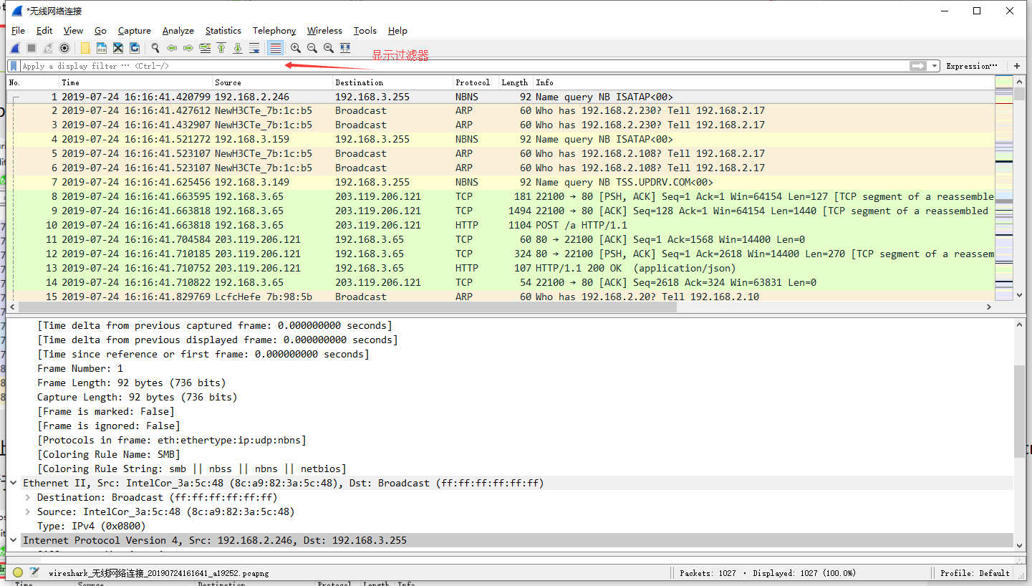Save this capture file

[x=102, y=48]
